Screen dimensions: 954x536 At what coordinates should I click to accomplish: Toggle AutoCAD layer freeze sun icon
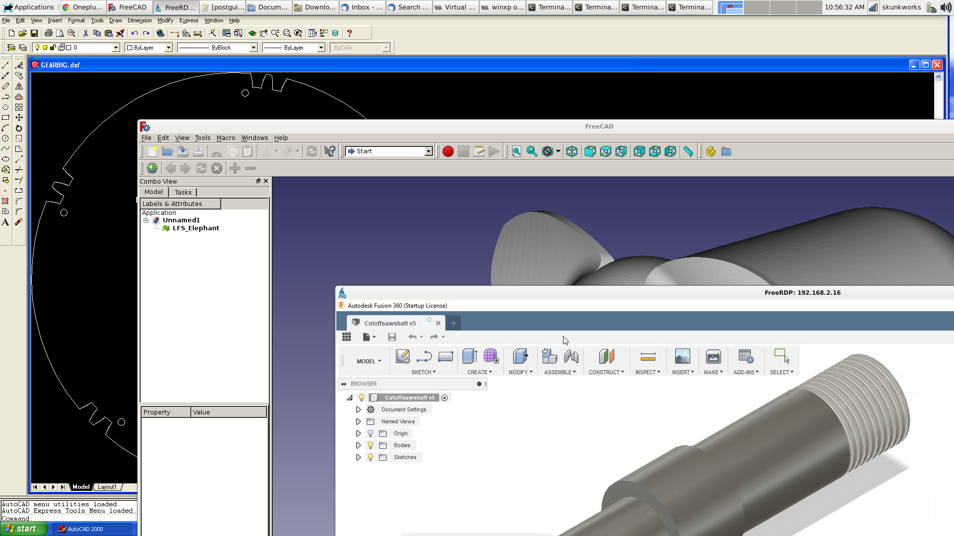pyautogui.click(x=45, y=48)
